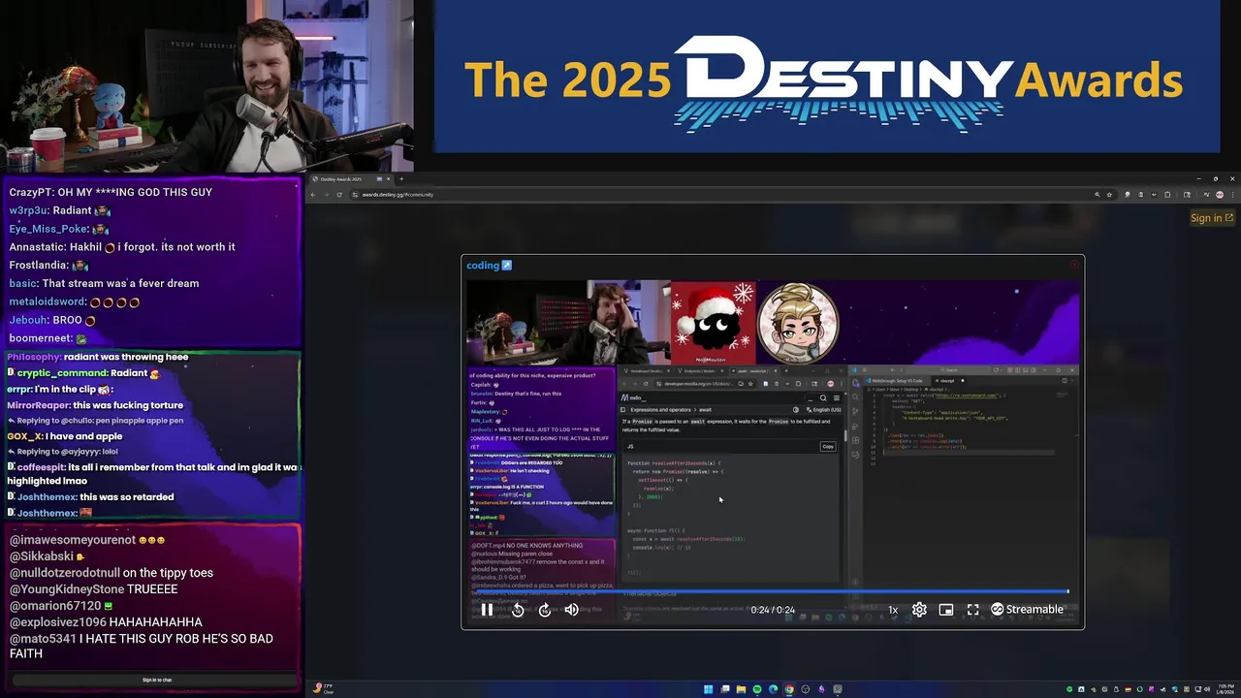Open Microsoft Edge from the taskbar

[x=773, y=689]
